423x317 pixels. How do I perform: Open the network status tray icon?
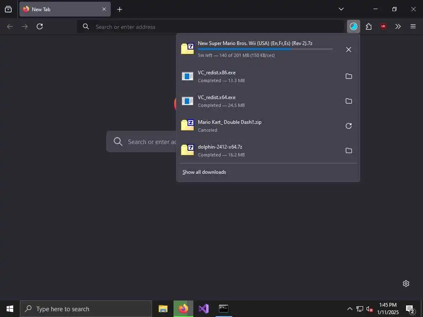[x=360, y=309]
